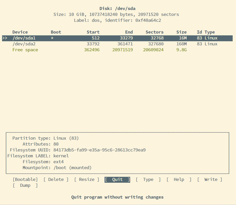The height and width of the screenshot is (205, 236).
Task: Click the Start column header
Action: tap(93, 32)
